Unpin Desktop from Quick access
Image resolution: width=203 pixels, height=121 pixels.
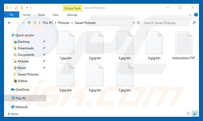(x=44, y=42)
